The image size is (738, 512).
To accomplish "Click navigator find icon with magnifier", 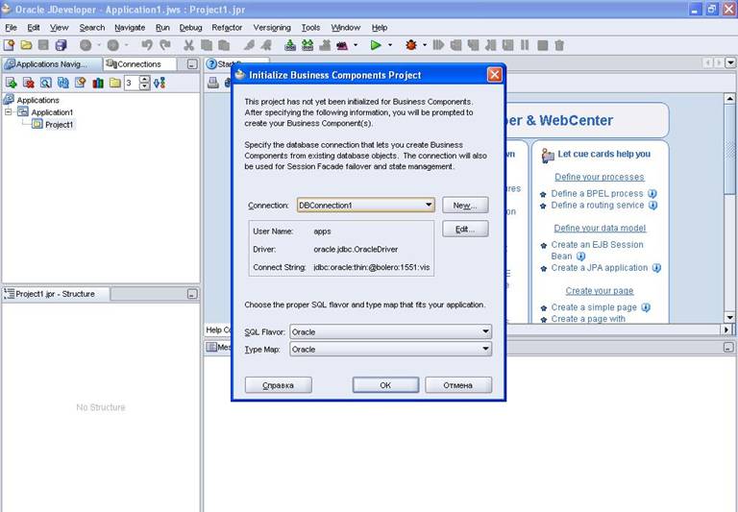I will pos(46,83).
